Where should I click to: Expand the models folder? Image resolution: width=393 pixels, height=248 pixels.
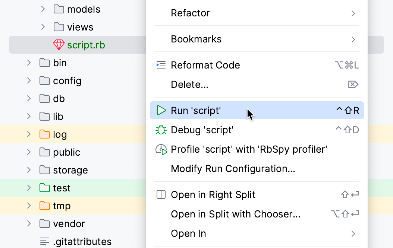point(43,9)
